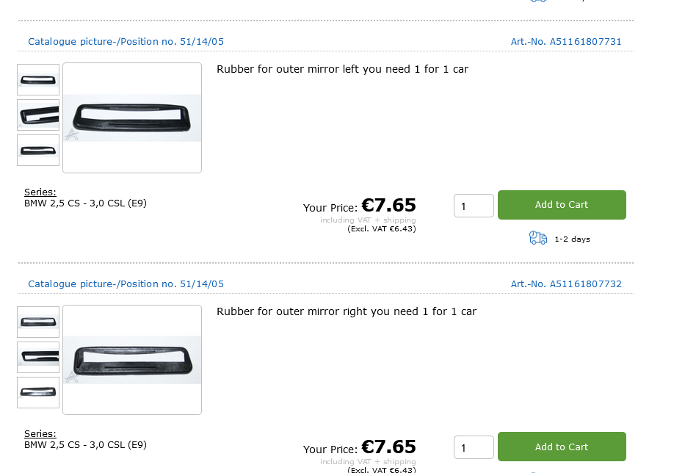The width and height of the screenshot is (674, 473).
Task: Open catalogue picture link for left mirror rubber
Action: (x=126, y=42)
